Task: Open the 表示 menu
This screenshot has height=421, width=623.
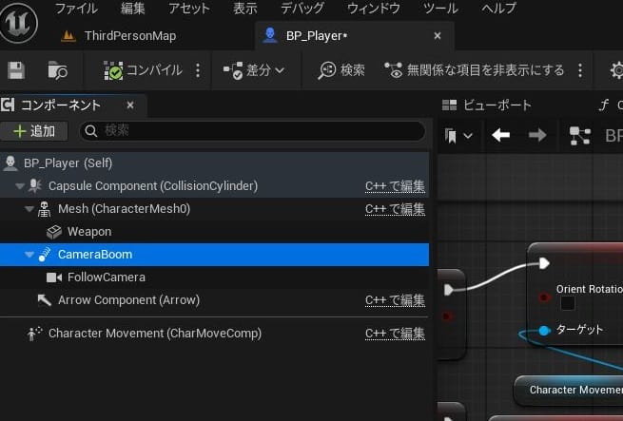Action: click(x=245, y=9)
